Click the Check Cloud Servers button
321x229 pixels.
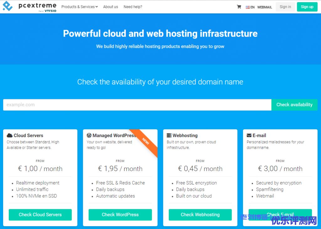click(40, 215)
